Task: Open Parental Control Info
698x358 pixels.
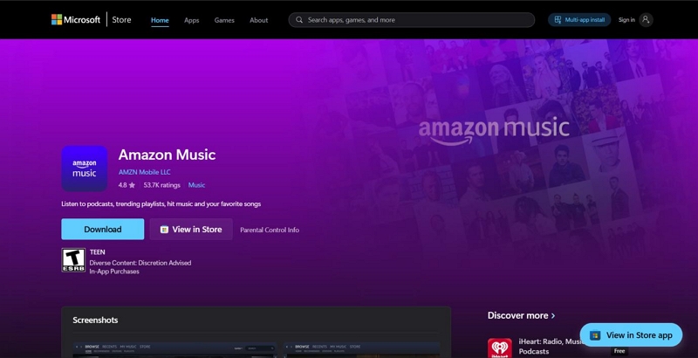Action: click(x=270, y=230)
